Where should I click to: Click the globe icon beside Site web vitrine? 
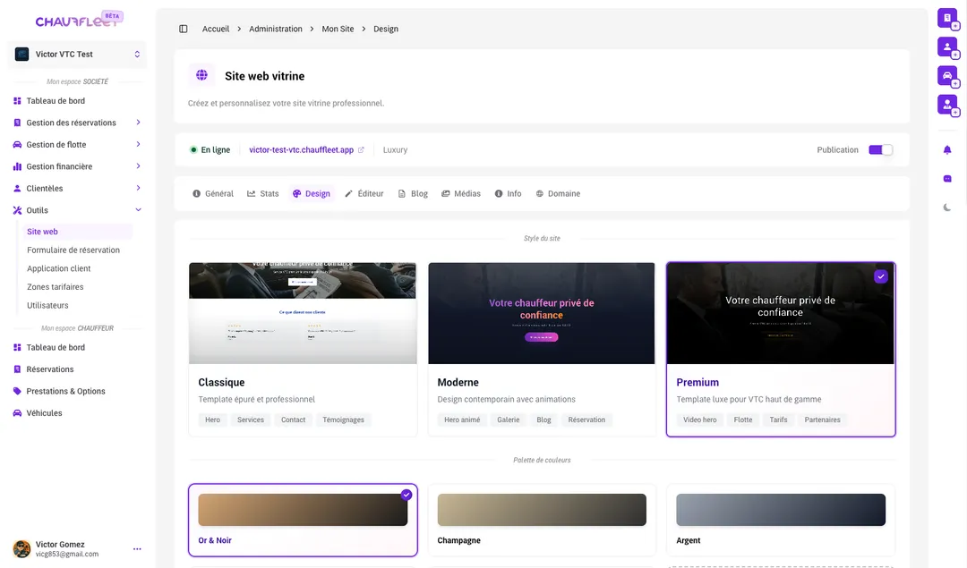(x=201, y=75)
